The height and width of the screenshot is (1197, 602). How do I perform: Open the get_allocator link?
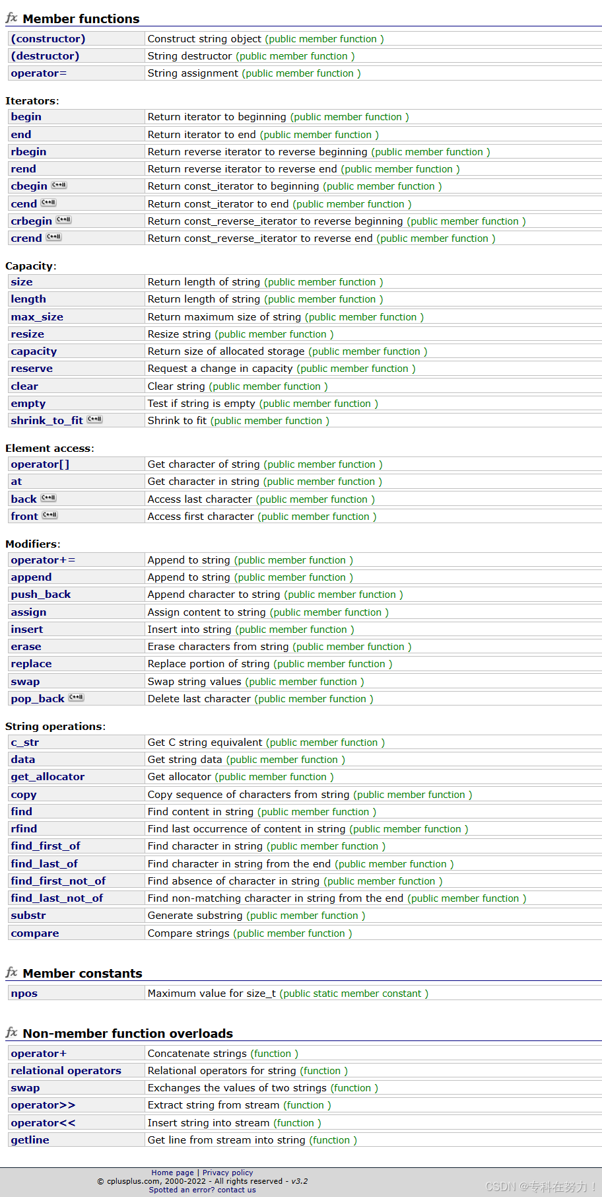coord(48,777)
